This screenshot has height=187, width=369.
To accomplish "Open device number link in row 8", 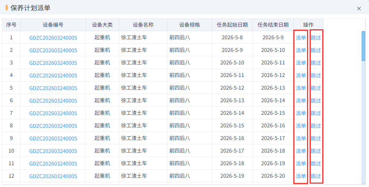I will (53, 126).
